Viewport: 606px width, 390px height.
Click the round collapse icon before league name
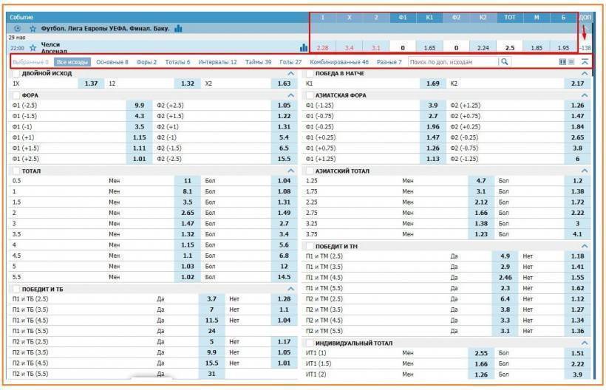[18, 28]
